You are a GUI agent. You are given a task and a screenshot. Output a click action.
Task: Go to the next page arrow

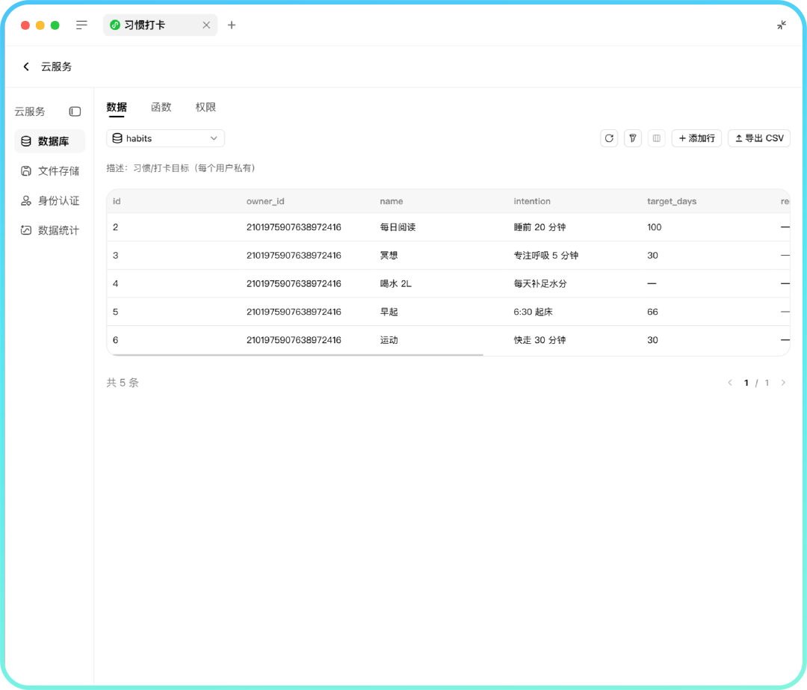(x=783, y=383)
